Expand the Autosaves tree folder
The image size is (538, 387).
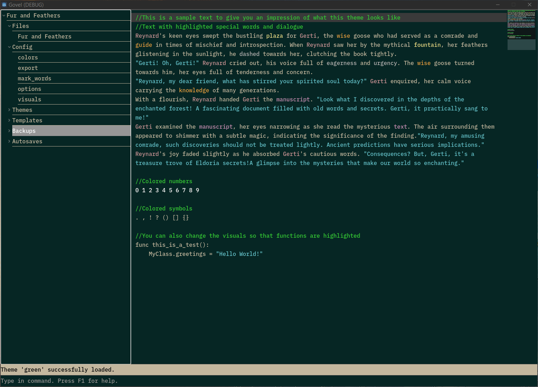point(9,141)
